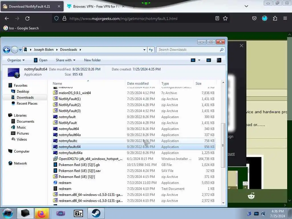Viewport: 292px width, 219px height.
Task: Select Recent Places in navigation pane
Action: [27, 103]
